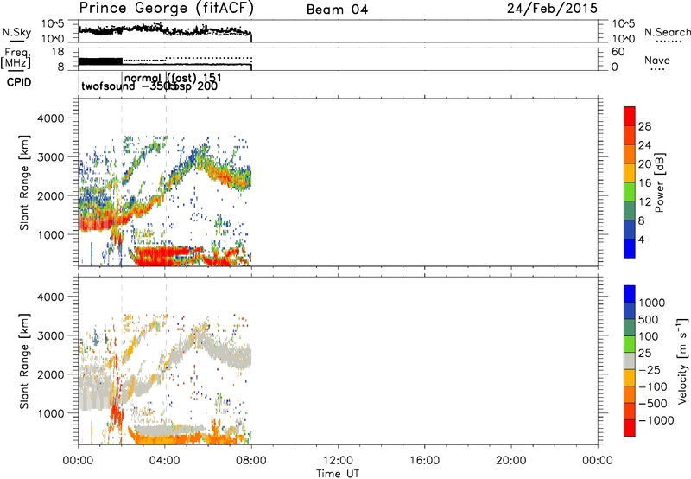Image resolution: width=691 pixels, height=479 pixels.
Task: Pick the blue power swatch below 4 dB
Action: (630, 248)
